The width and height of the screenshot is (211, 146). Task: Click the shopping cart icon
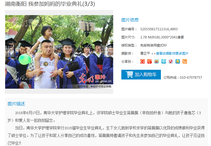coord(129,74)
